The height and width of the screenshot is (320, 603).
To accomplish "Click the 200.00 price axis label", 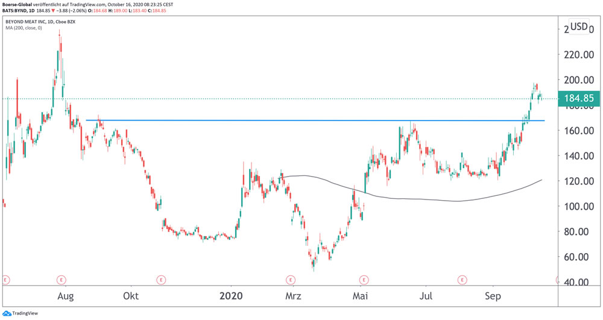I will [x=579, y=80].
